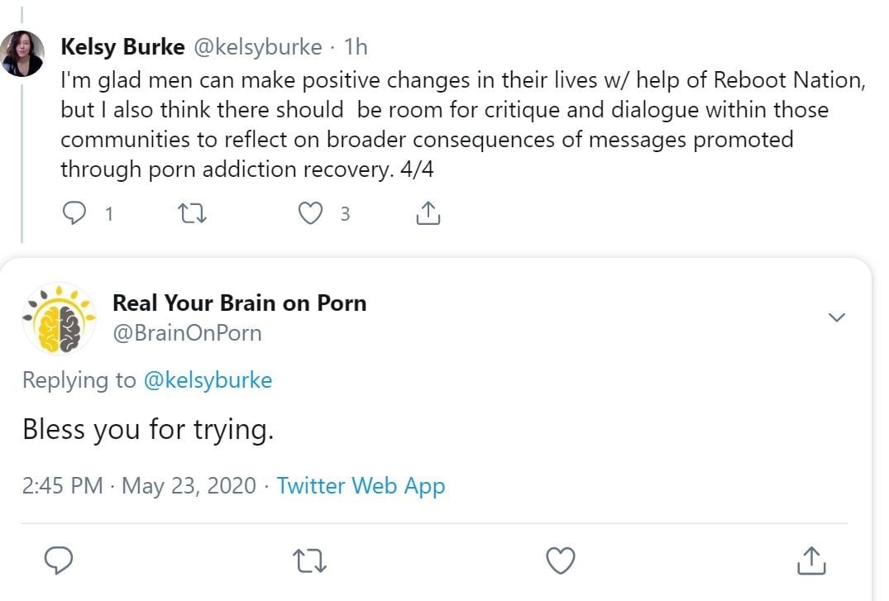Open Kelsy Burke's profile picture
The height and width of the screenshot is (601, 889).
click(x=22, y=54)
